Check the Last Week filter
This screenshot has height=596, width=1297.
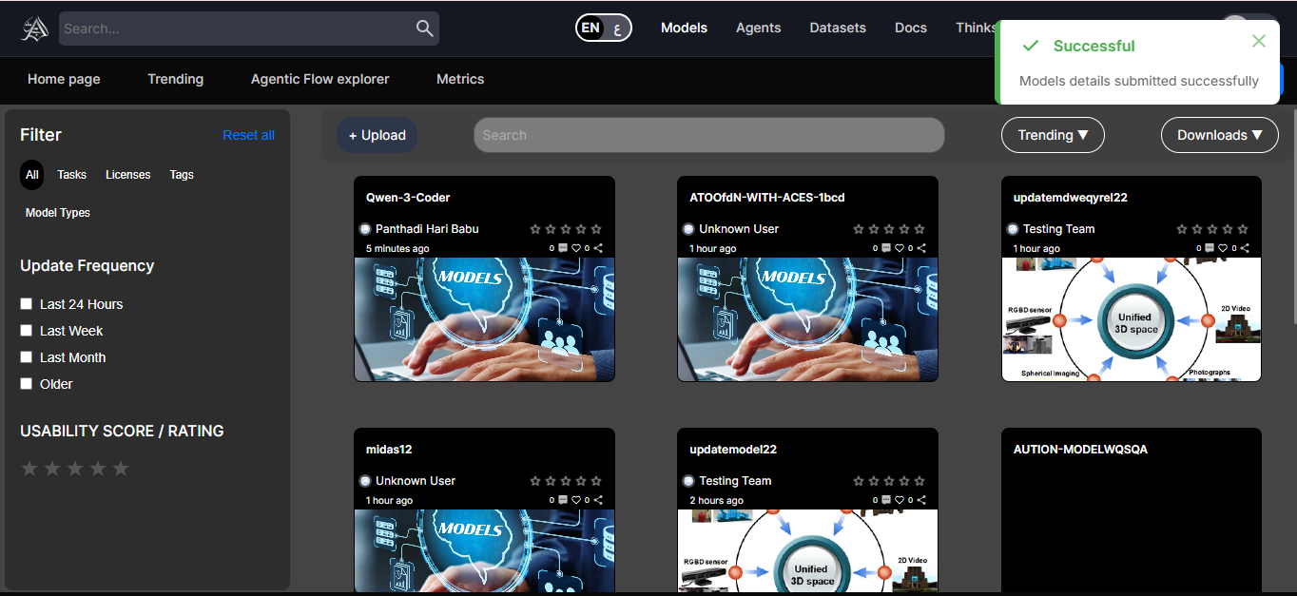[x=27, y=331]
